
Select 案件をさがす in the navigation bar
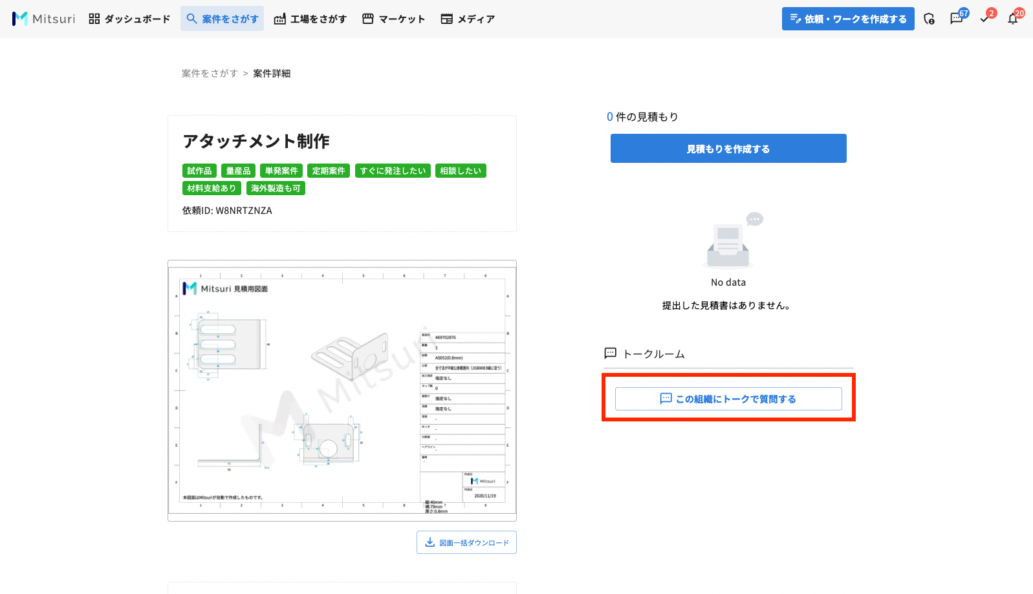tap(223, 19)
